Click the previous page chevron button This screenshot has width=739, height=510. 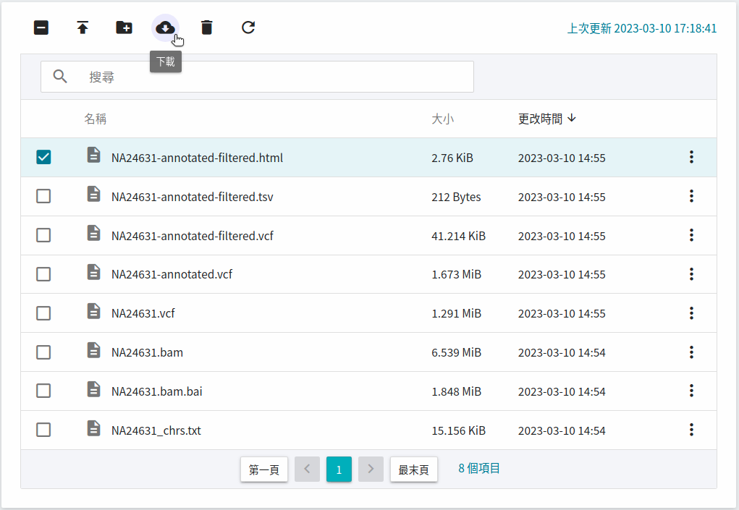(308, 469)
